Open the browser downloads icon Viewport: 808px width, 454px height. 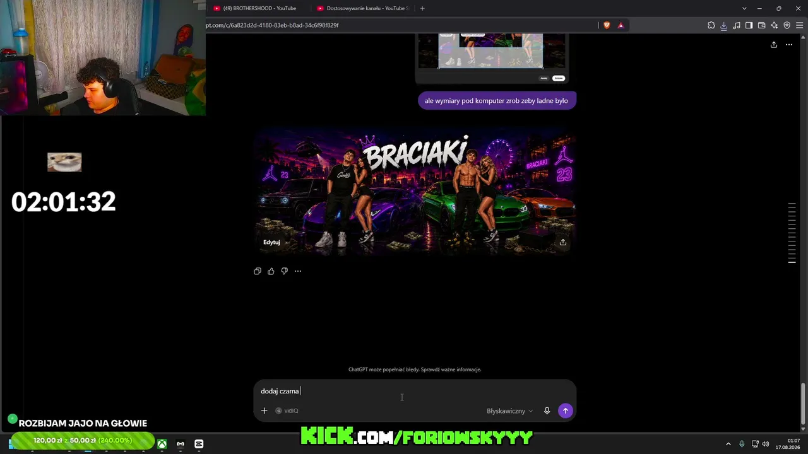[724, 25]
